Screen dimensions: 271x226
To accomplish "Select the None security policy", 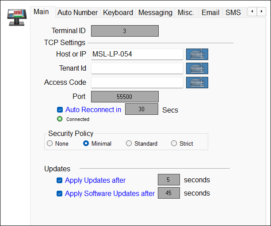I will (50, 143).
